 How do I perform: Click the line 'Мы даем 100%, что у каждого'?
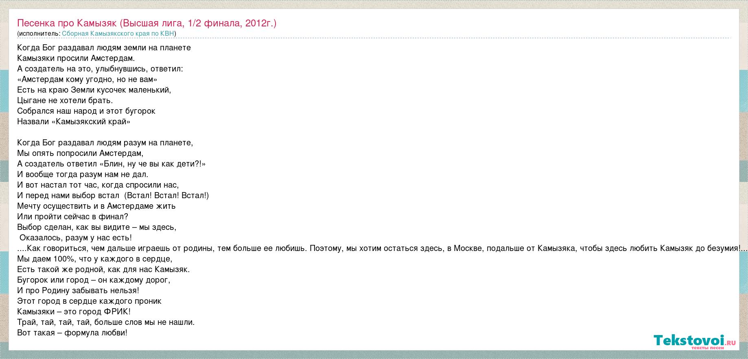[95, 259]
